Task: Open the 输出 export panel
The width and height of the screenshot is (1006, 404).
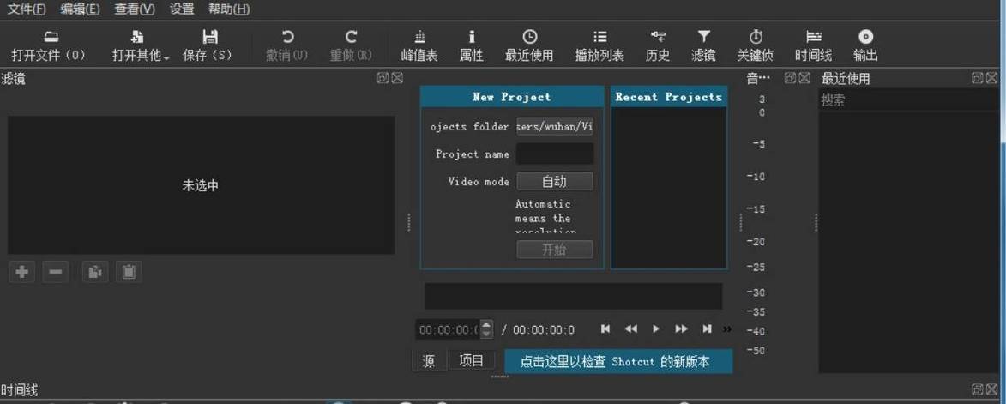Action: [x=865, y=45]
